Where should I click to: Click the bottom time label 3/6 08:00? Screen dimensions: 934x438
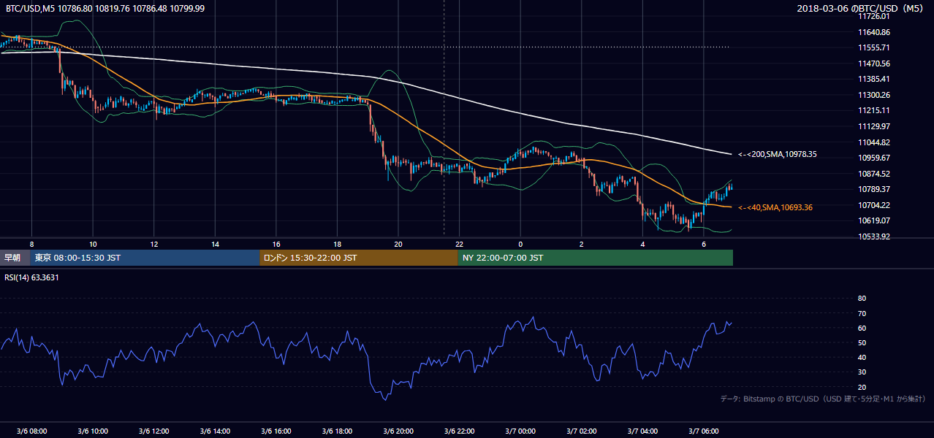pyautogui.click(x=31, y=431)
